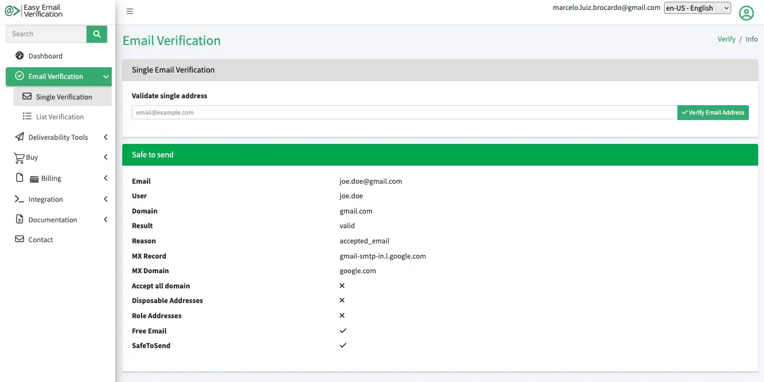Click the email address input field
Screen dimensions: 764x382
coord(404,112)
